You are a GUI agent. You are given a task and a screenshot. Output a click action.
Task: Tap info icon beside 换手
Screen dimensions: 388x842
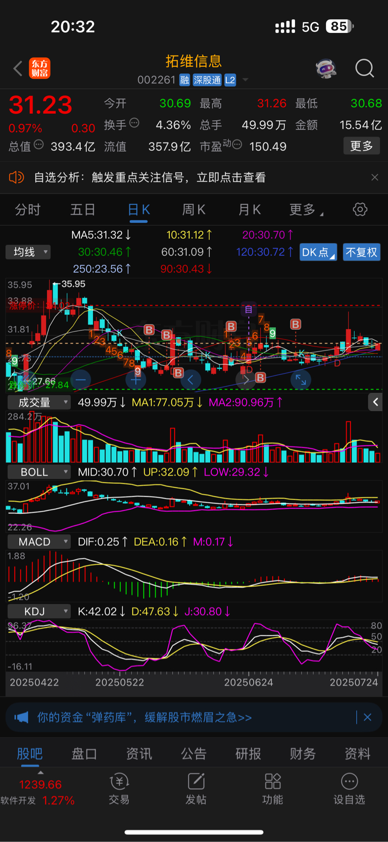(x=134, y=122)
